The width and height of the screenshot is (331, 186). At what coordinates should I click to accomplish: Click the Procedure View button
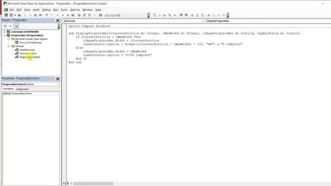pos(64,183)
